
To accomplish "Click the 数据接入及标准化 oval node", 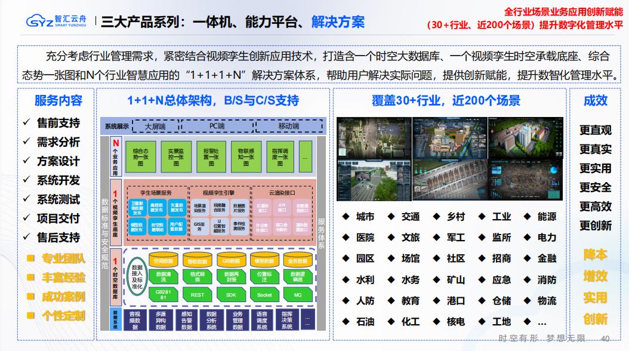I will point(137,276).
